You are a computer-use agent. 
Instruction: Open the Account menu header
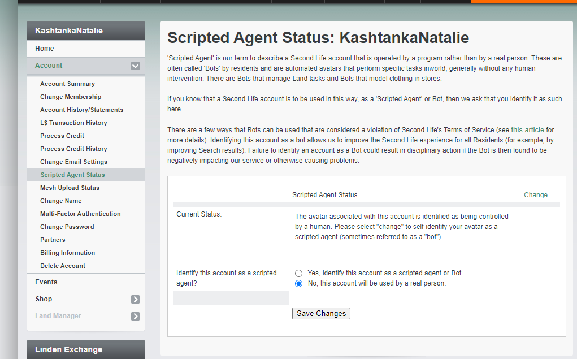[86, 66]
